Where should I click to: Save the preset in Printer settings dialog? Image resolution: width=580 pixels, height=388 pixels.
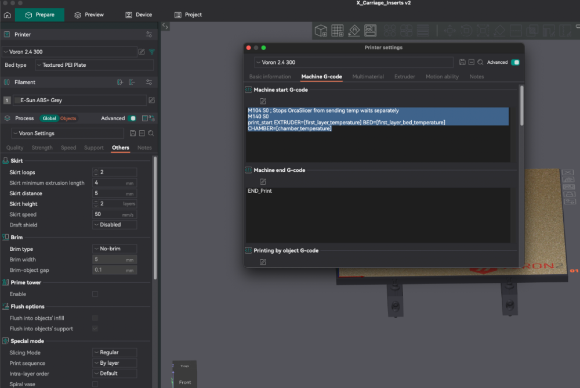point(462,62)
